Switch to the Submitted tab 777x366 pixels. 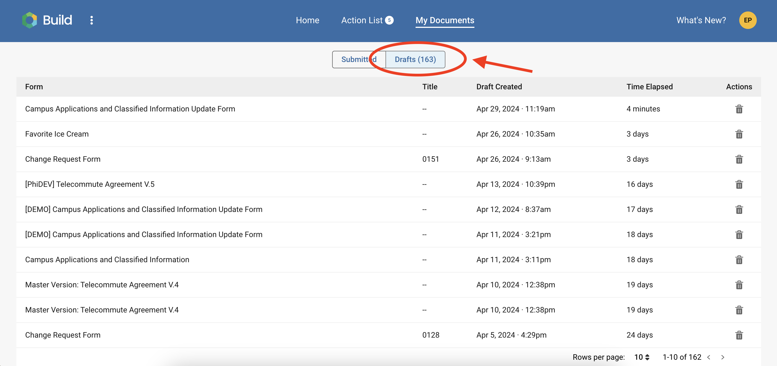[x=359, y=59]
